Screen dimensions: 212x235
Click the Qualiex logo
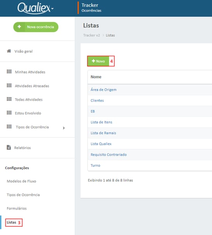tap(34, 8)
